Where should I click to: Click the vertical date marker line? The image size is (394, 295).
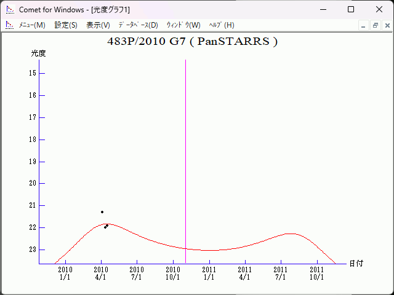[186, 154]
